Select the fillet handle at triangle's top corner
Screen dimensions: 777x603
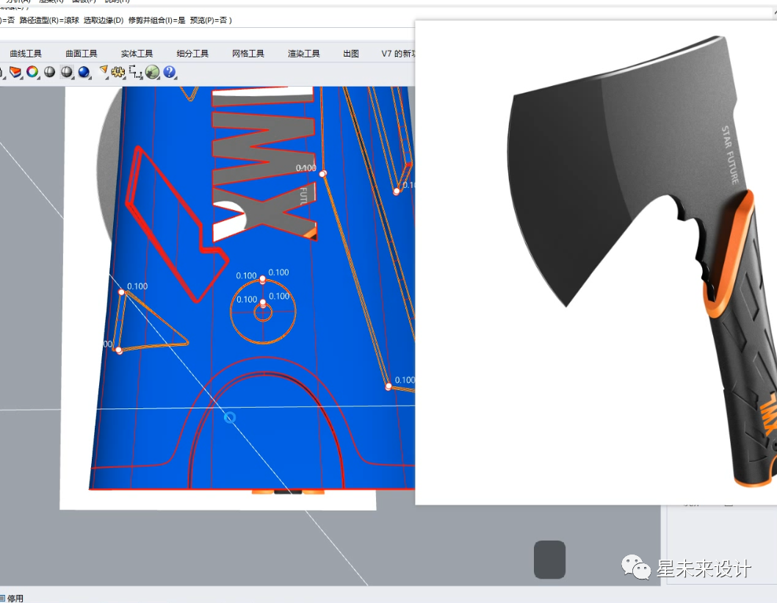tap(121, 292)
